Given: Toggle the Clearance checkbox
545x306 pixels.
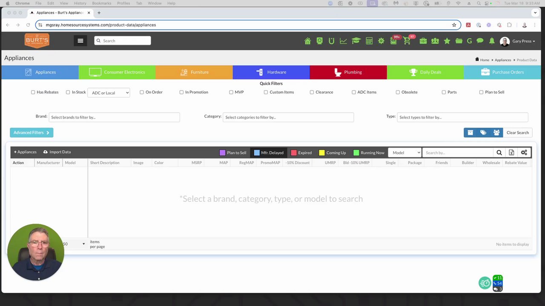Looking at the screenshot, I should coord(312,92).
